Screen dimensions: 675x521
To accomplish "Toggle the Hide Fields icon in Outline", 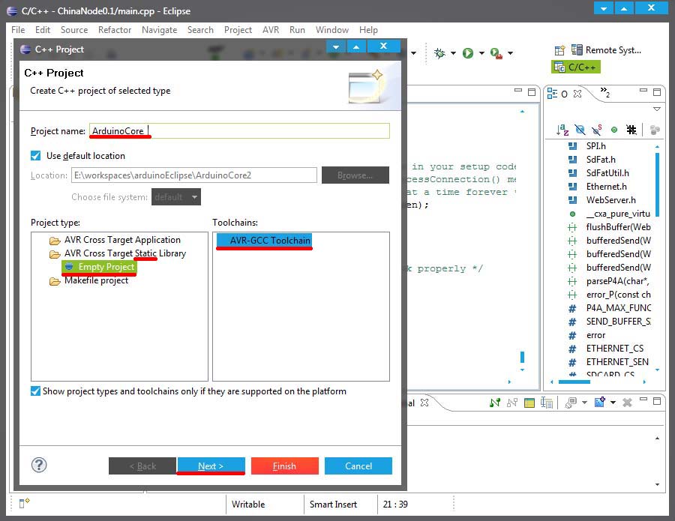I will tap(580, 130).
